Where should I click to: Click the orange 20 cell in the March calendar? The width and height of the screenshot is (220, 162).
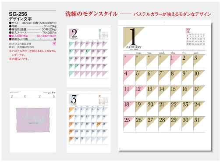[x=99, y=126]
